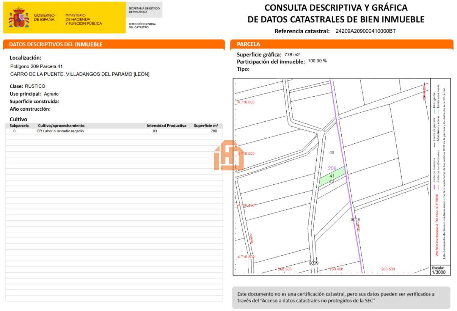This screenshot has width=457, height=311.
Task: Click map coordinate label '4.710.500'
Action: (246, 154)
